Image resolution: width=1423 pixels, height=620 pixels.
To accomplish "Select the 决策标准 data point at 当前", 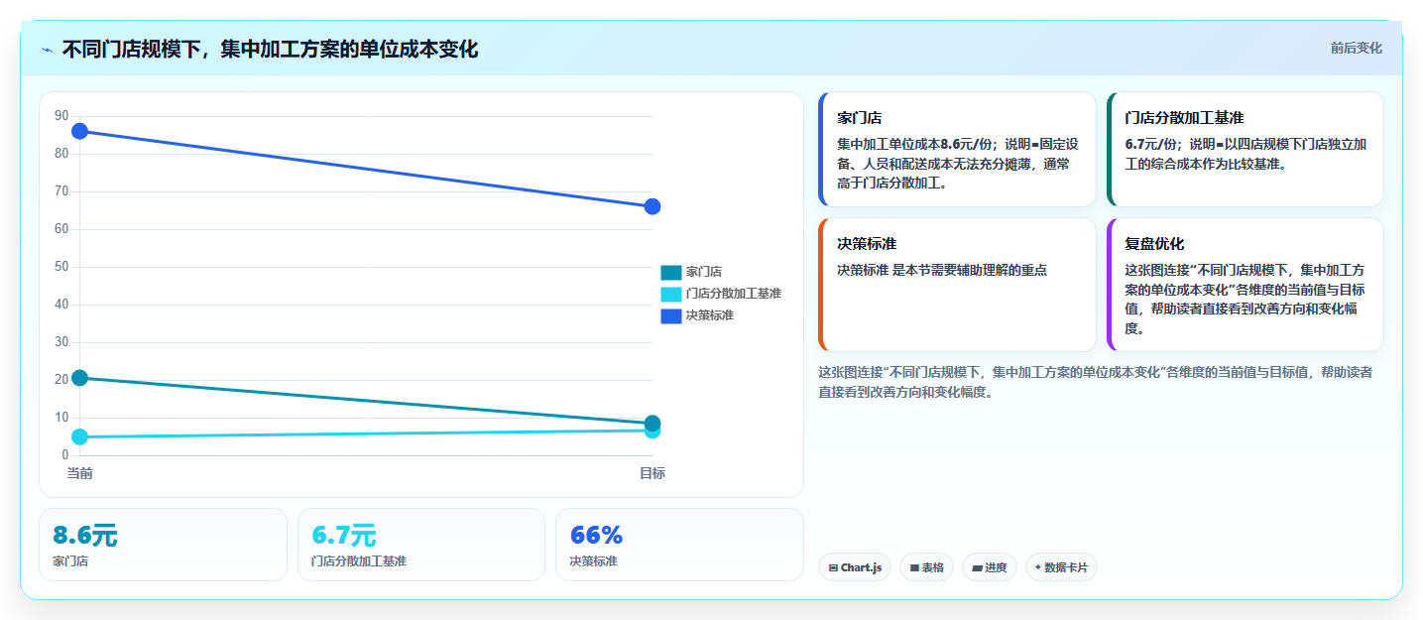I will (x=80, y=131).
